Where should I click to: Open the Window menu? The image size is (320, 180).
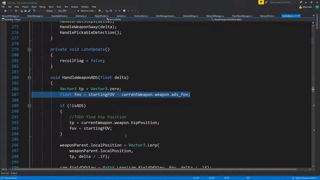pyautogui.click(x=85, y=6)
